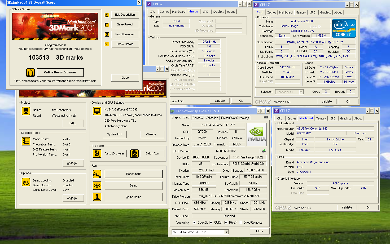
Task: Click the title bar icon of the CPU-Z Memory window
Action: pyautogui.click(x=149, y=4)
